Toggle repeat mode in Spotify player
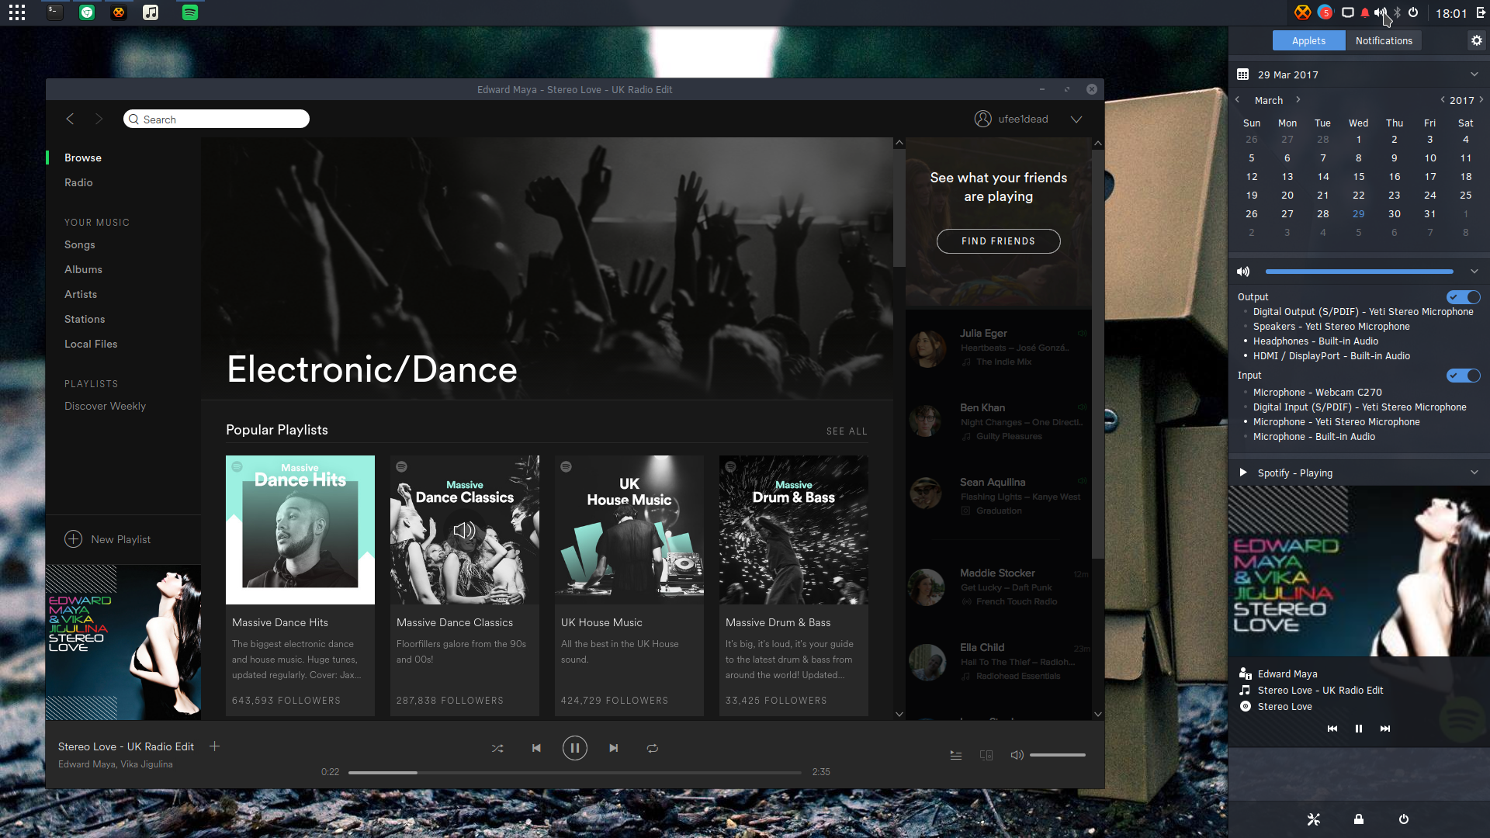1490x838 pixels. (x=653, y=749)
